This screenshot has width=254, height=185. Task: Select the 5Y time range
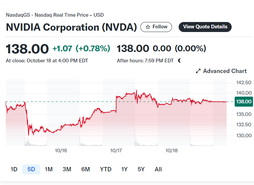(x=141, y=169)
